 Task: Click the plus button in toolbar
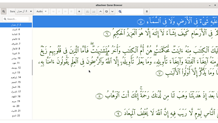point(79,11)
